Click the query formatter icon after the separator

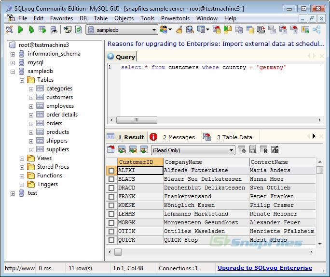[68, 29]
